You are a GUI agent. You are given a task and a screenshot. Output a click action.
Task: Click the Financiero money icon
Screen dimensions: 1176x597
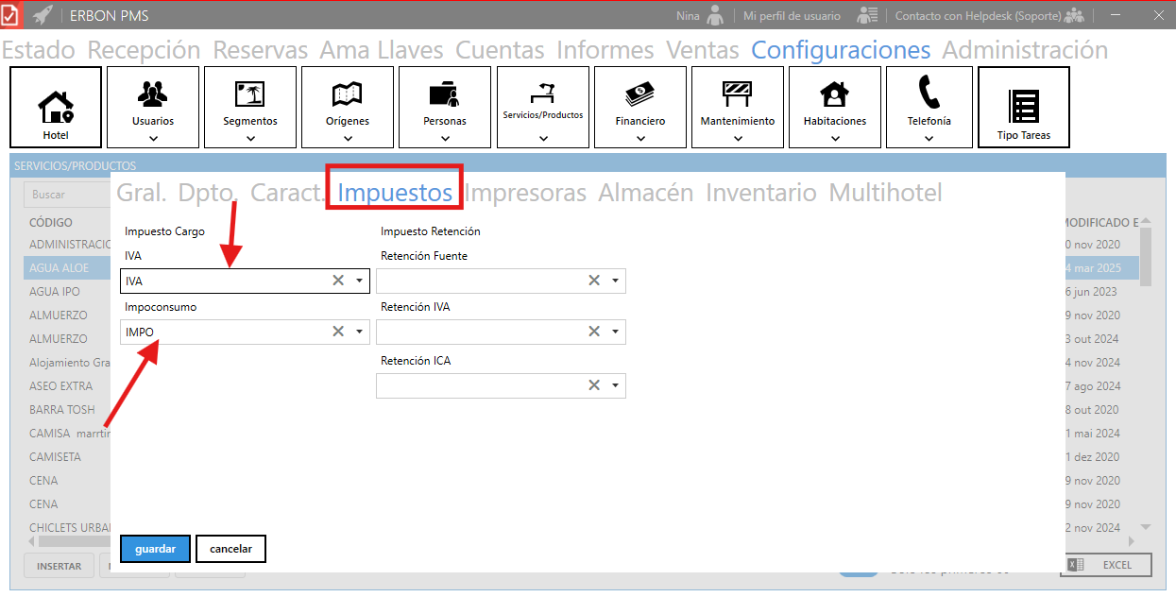(x=640, y=94)
